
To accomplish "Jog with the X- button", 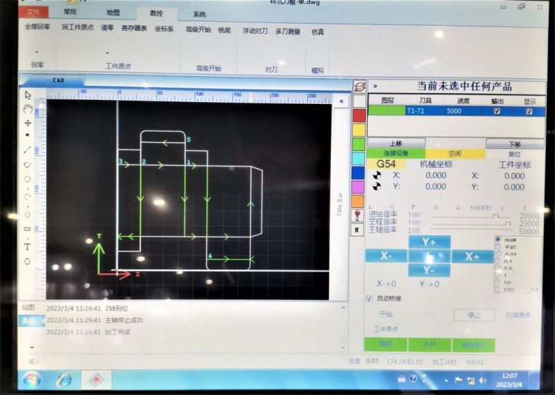I will [386, 256].
